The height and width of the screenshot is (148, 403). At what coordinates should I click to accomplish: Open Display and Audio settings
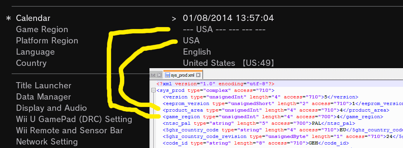pos(51,108)
